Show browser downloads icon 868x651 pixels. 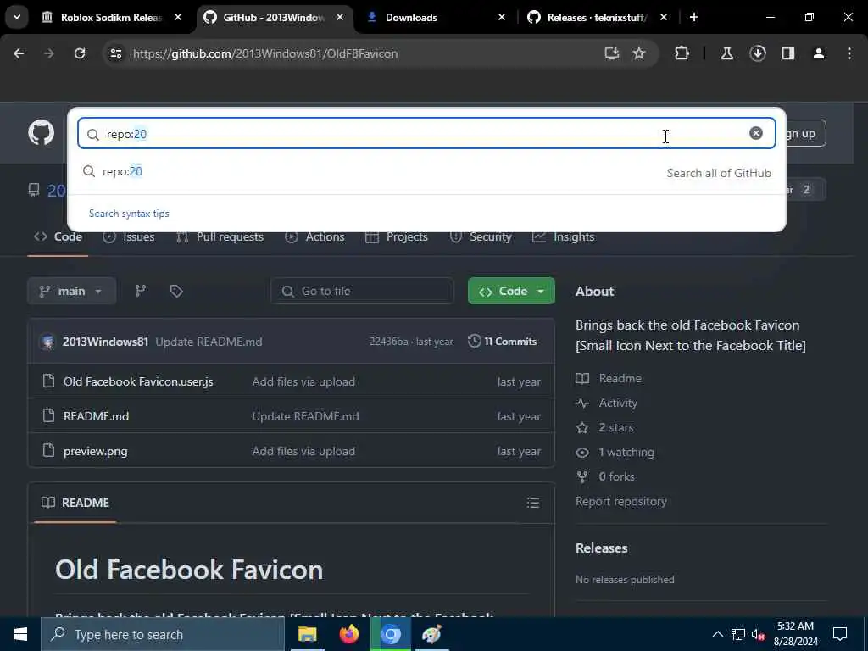[758, 53]
